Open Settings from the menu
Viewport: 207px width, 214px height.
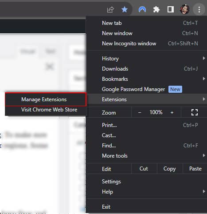146,182
